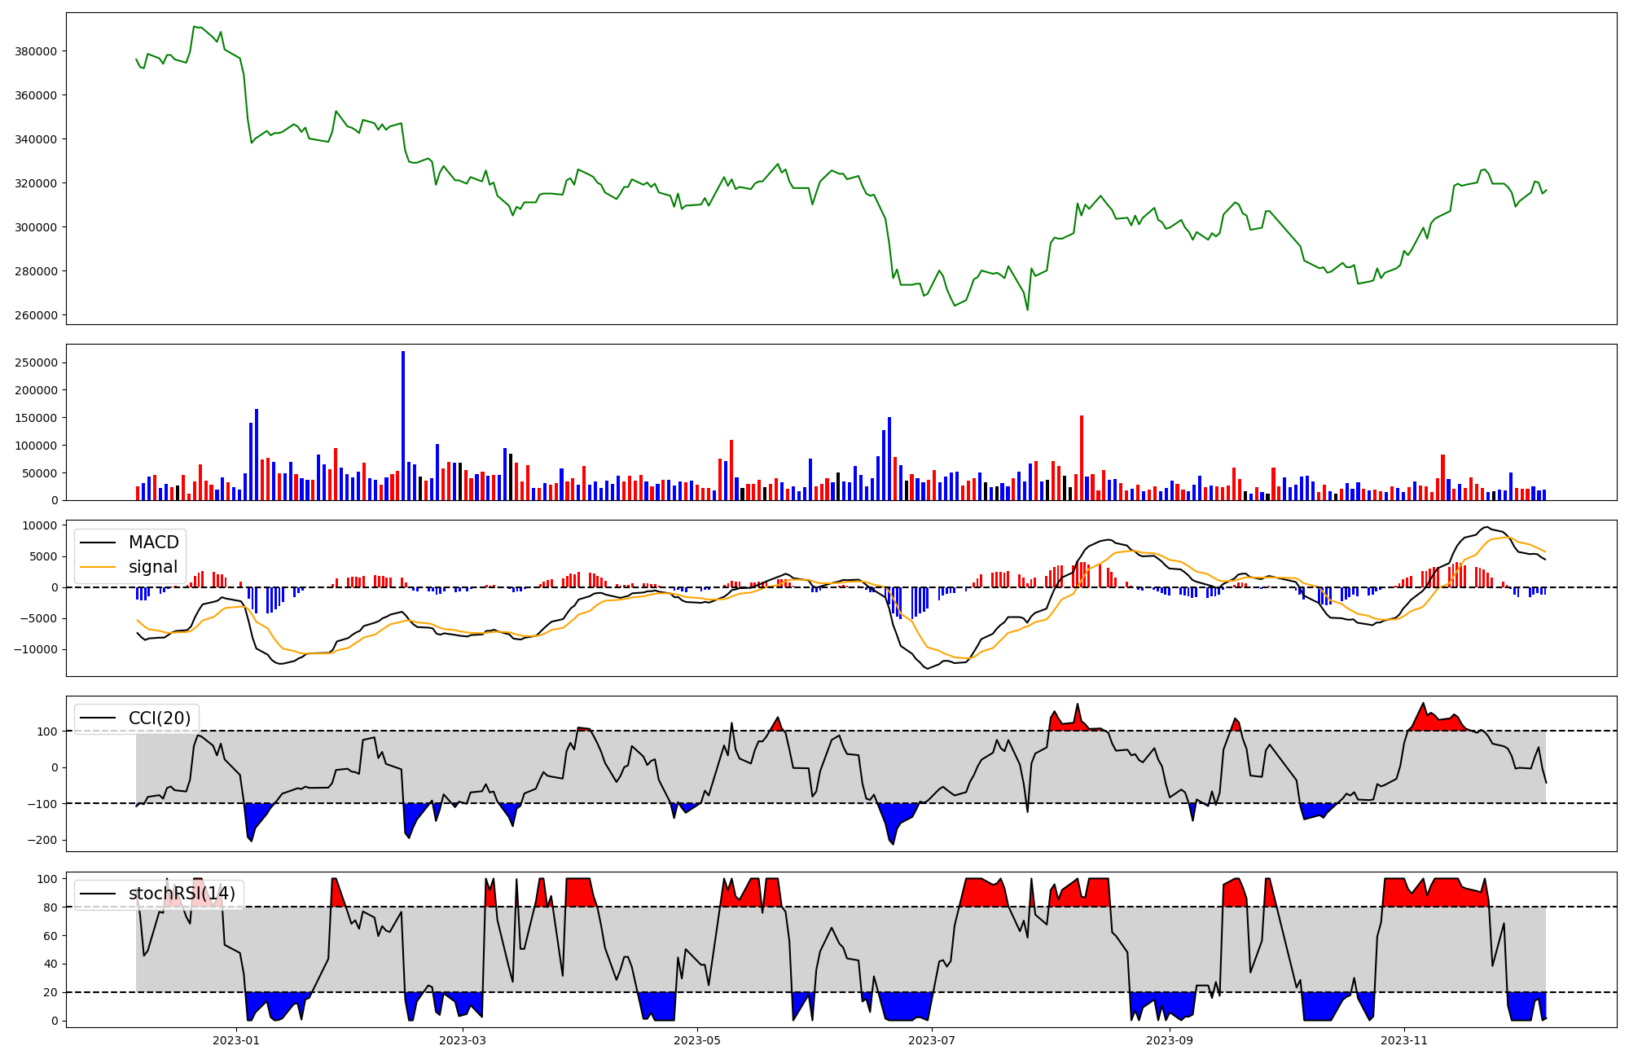Click the 80 stochRSI axis label

pyautogui.click(x=50, y=907)
